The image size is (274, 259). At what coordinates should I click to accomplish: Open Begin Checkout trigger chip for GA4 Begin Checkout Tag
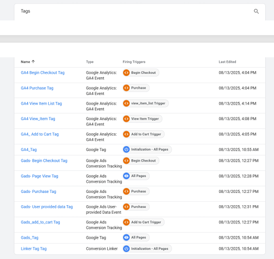tap(141, 72)
